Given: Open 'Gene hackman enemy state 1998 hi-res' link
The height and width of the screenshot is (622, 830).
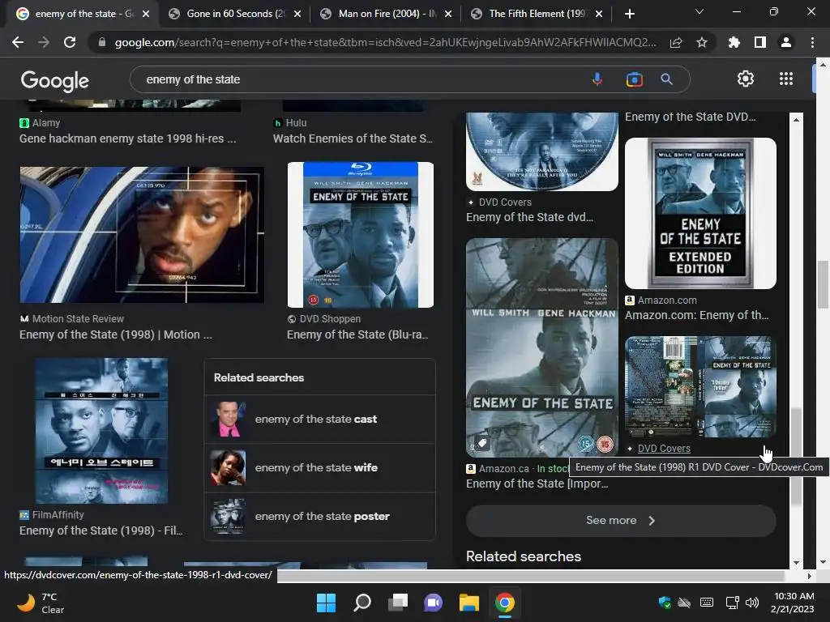Looking at the screenshot, I should [x=127, y=138].
